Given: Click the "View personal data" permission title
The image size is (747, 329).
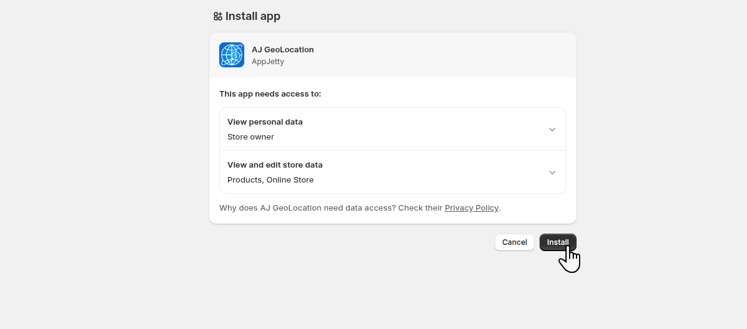Looking at the screenshot, I should pyautogui.click(x=265, y=122).
